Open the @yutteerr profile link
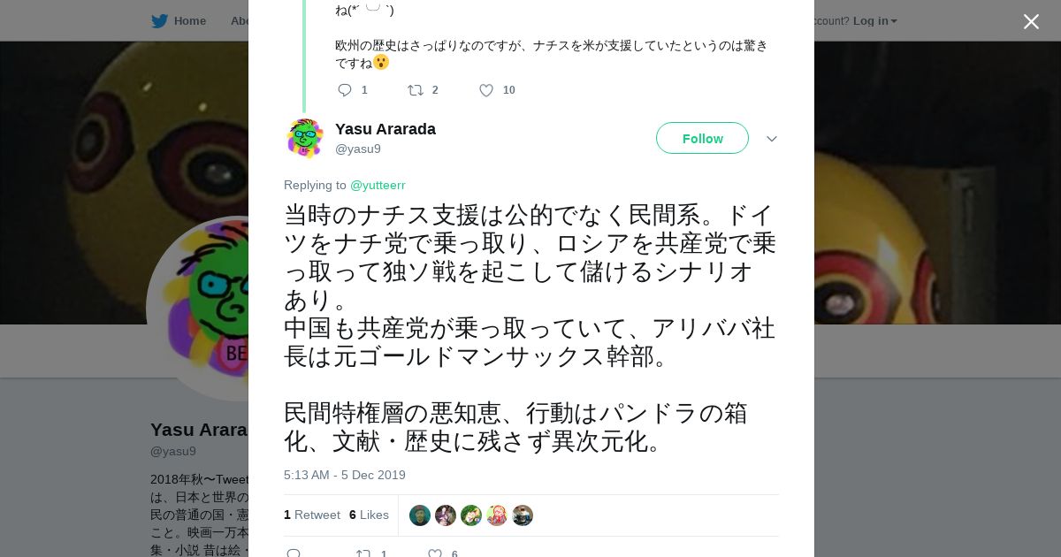The image size is (1061, 557). (x=378, y=185)
